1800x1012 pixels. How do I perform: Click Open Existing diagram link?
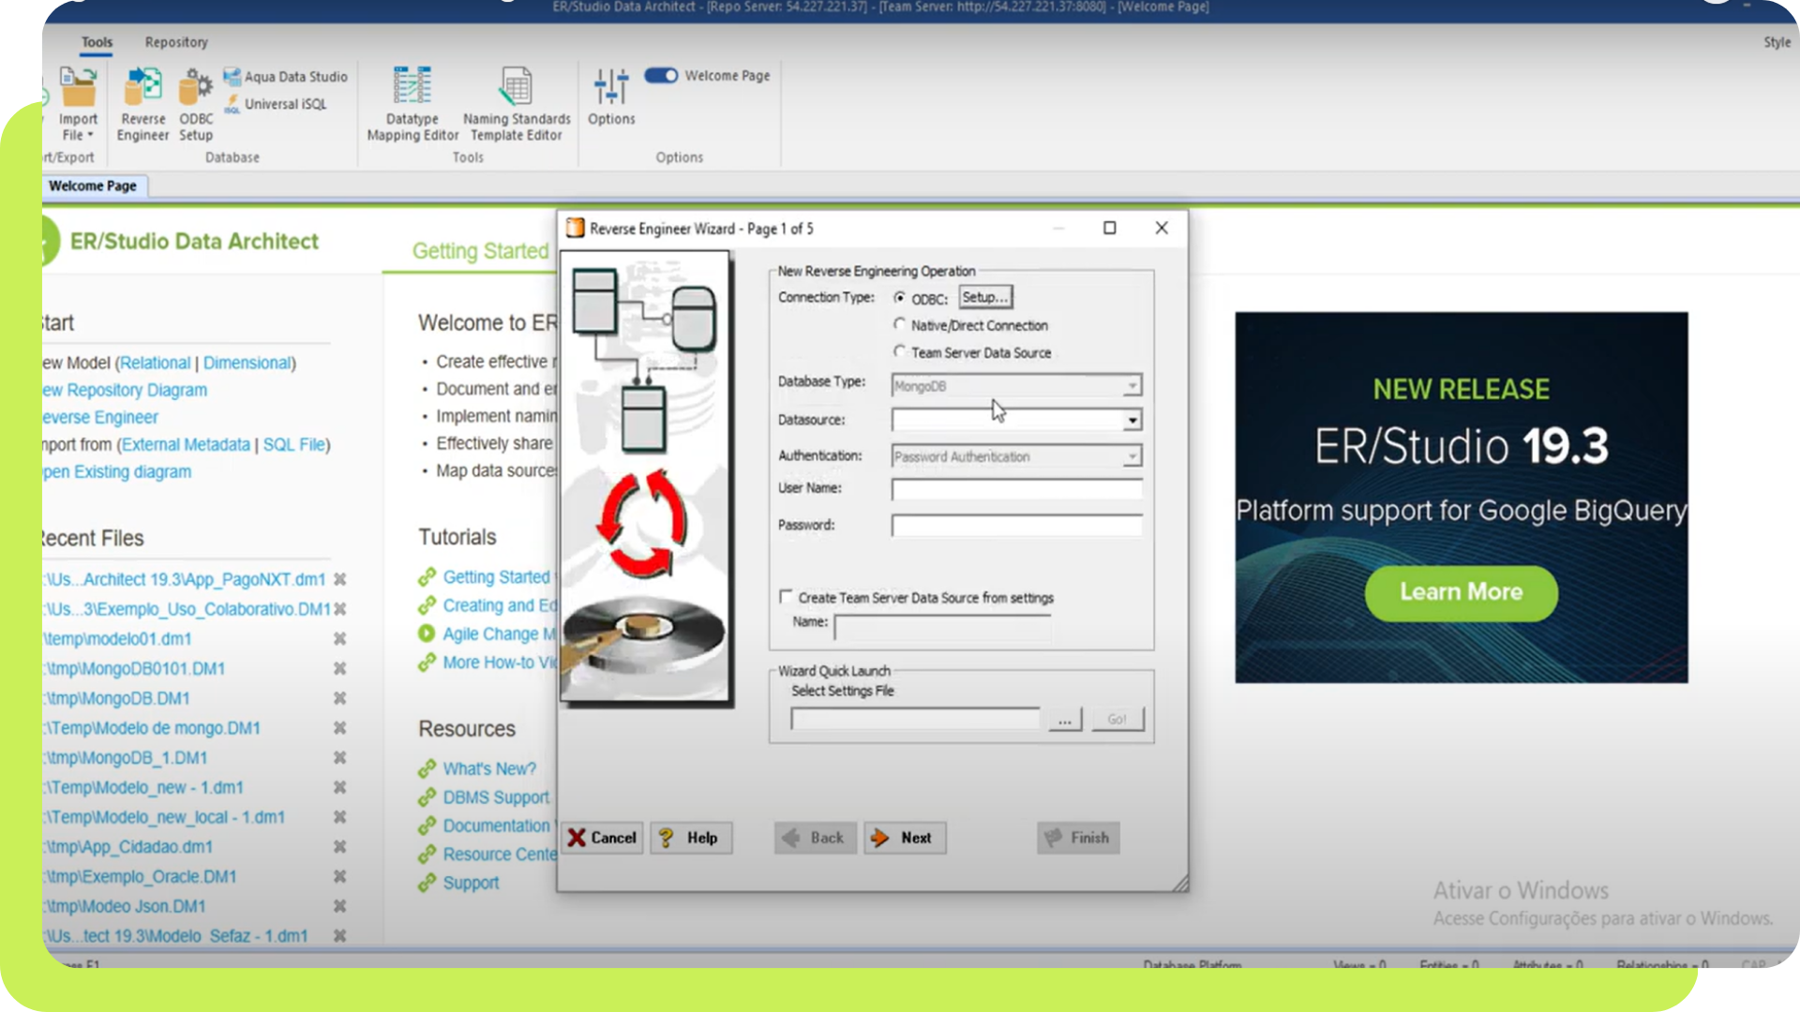point(117,471)
